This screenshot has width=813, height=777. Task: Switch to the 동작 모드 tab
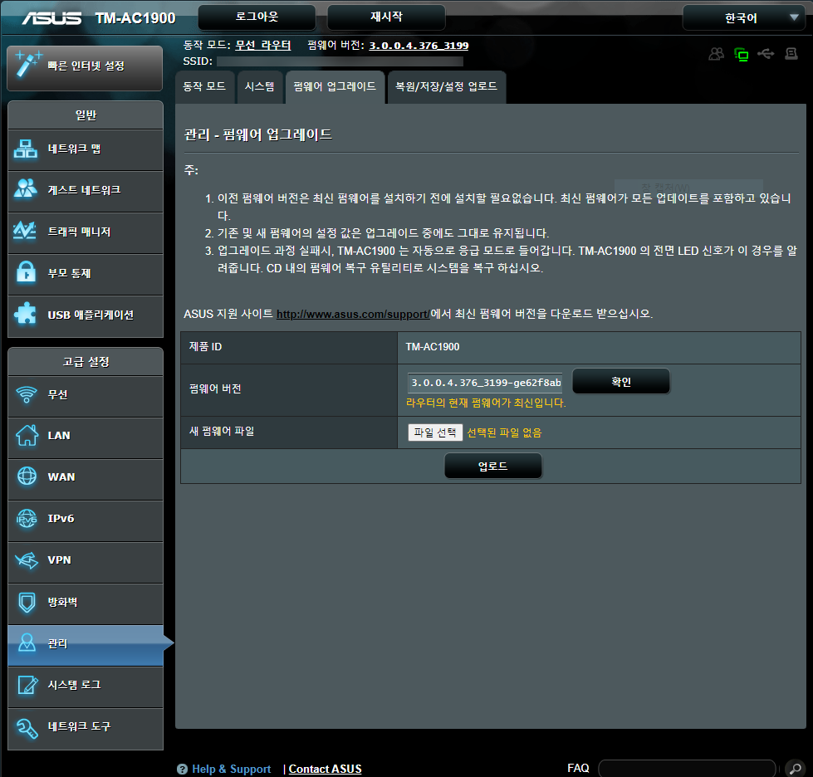[205, 87]
